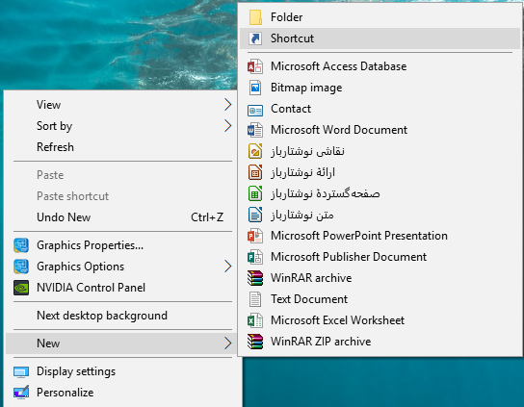
Task: Click the WinRAR ZIP archive icon
Action: coord(255,342)
